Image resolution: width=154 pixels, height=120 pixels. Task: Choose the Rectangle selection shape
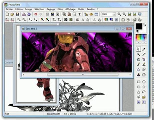[x=138, y=82]
